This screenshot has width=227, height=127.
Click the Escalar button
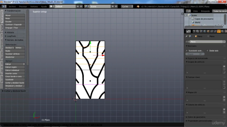pos(15,22)
